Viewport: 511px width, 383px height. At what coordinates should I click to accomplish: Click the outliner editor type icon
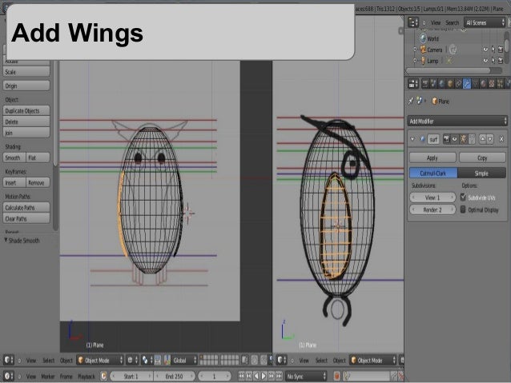point(414,24)
